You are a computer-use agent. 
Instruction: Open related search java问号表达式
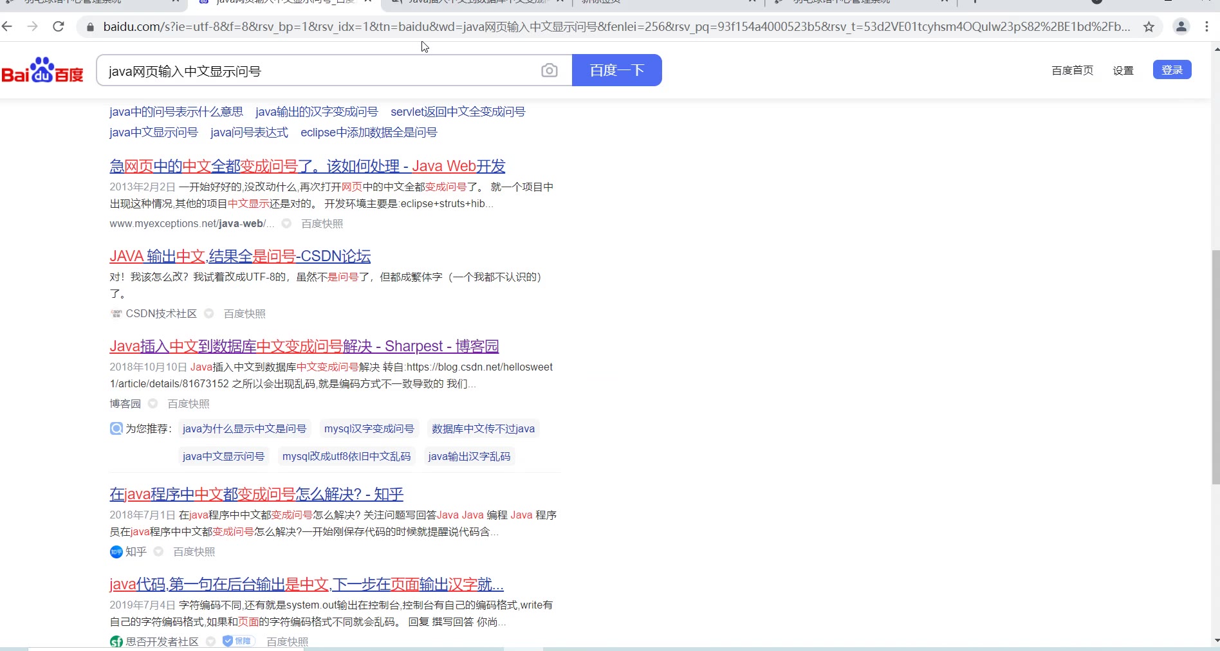[250, 133]
